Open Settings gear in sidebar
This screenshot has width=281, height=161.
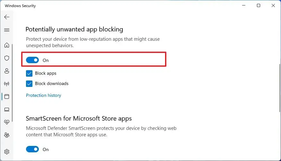[6, 152]
